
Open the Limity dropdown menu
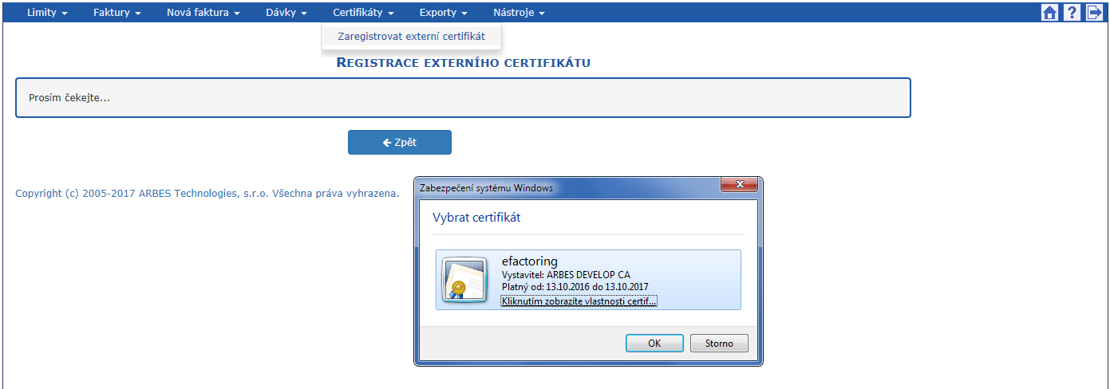47,13
